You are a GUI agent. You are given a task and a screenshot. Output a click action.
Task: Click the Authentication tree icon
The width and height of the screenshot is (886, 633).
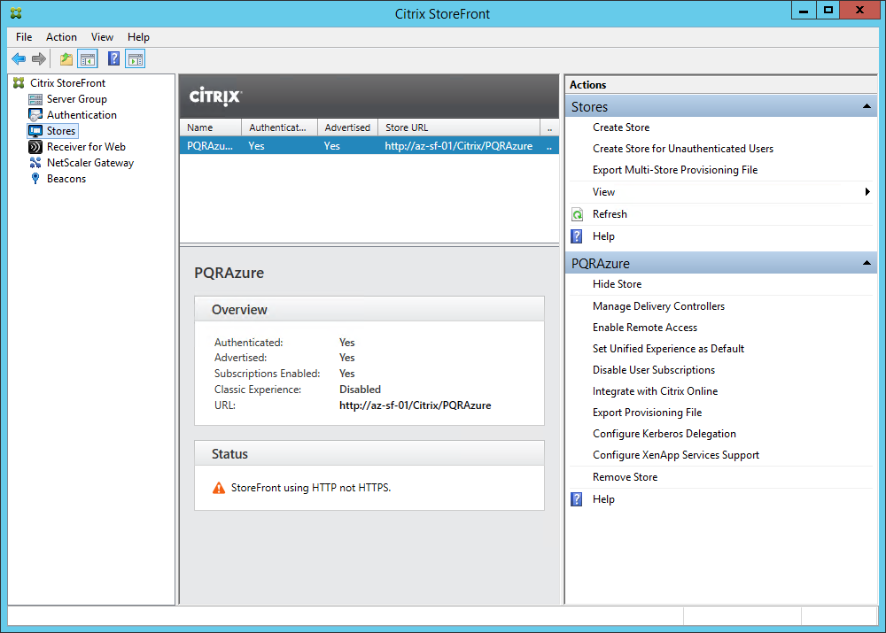tap(35, 115)
